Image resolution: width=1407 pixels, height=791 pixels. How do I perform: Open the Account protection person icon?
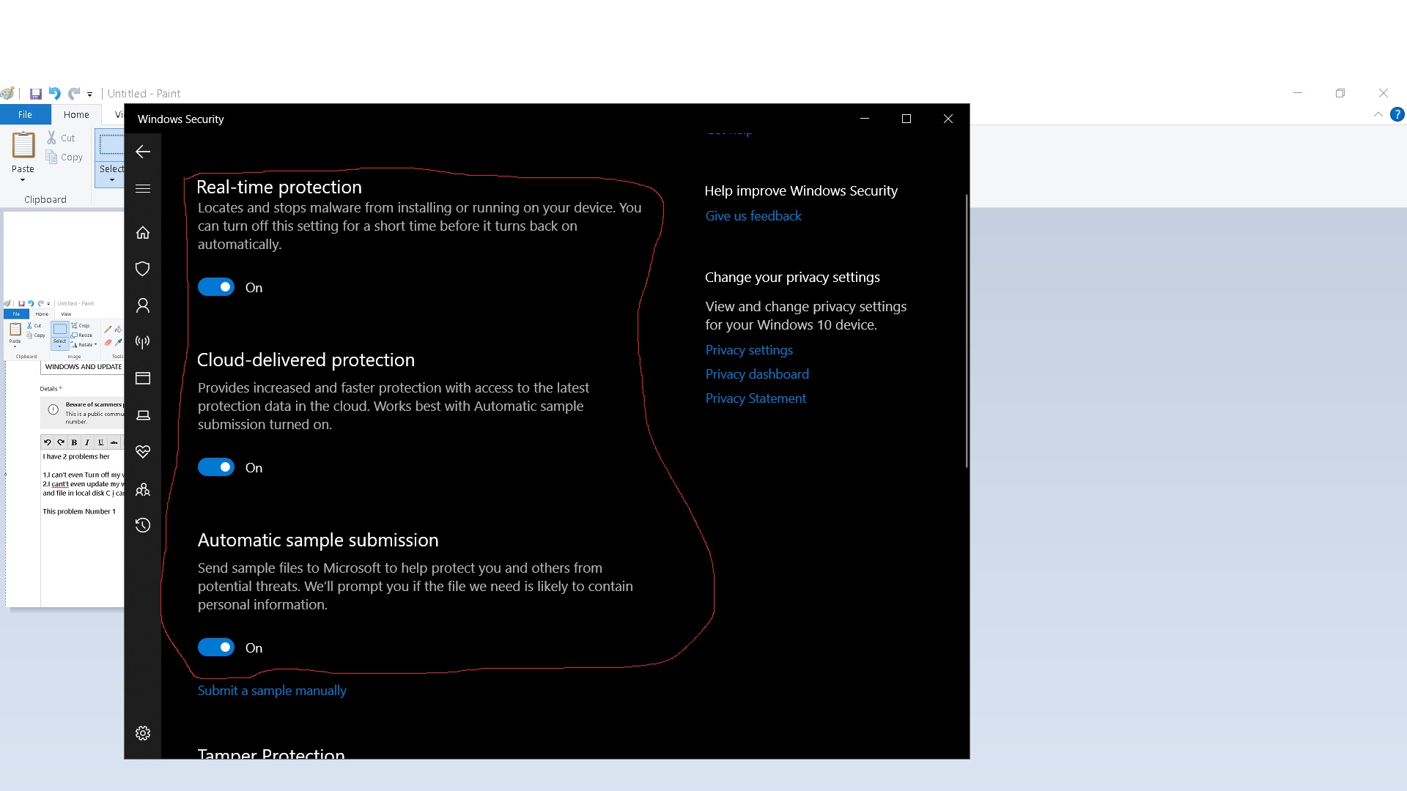143,305
